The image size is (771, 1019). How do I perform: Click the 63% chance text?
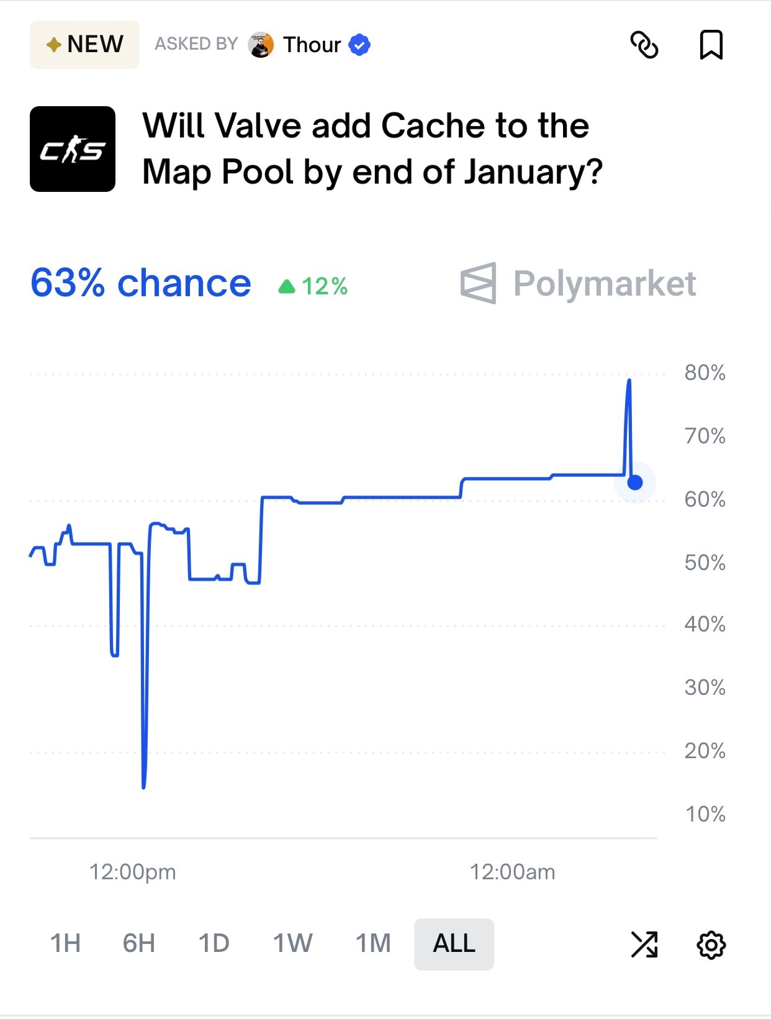(141, 284)
